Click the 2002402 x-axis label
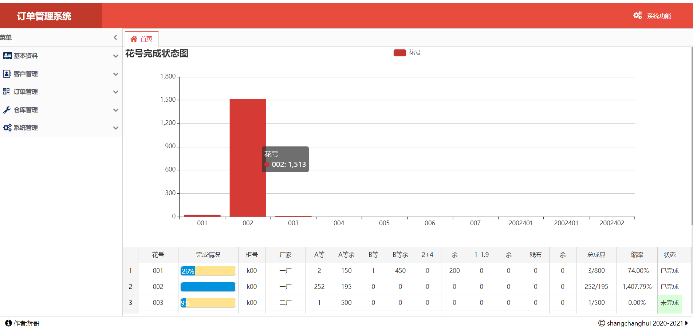The width and height of the screenshot is (693, 327). pos(612,223)
